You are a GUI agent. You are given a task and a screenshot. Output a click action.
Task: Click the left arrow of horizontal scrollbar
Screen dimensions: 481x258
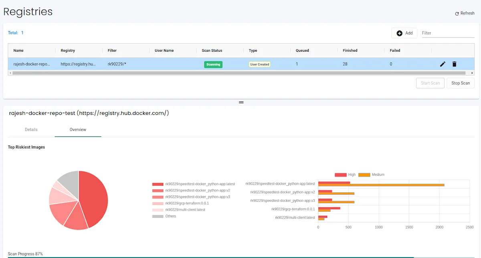coord(10,73)
